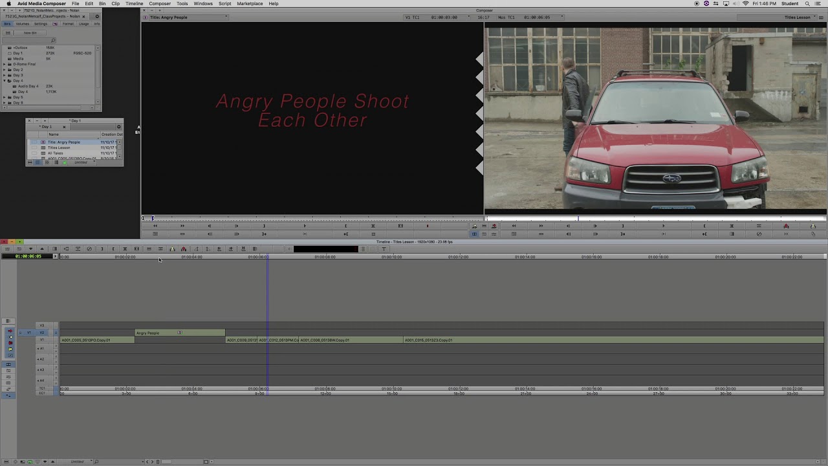The image size is (828, 466).
Task: Toggle the A4 audio track selector
Action: (x=42, y=381)
